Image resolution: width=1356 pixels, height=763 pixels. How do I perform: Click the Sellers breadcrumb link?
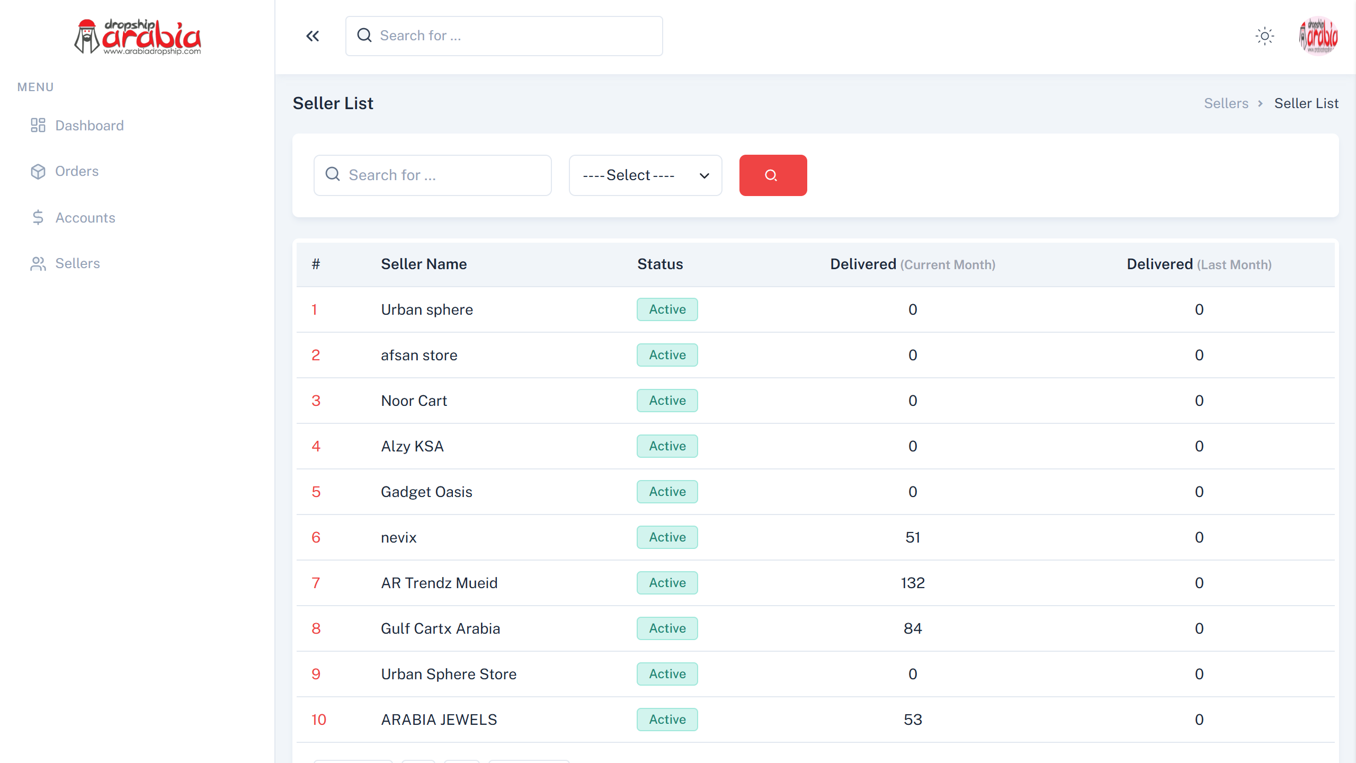pyautogui.click(x=1226, y=103)
